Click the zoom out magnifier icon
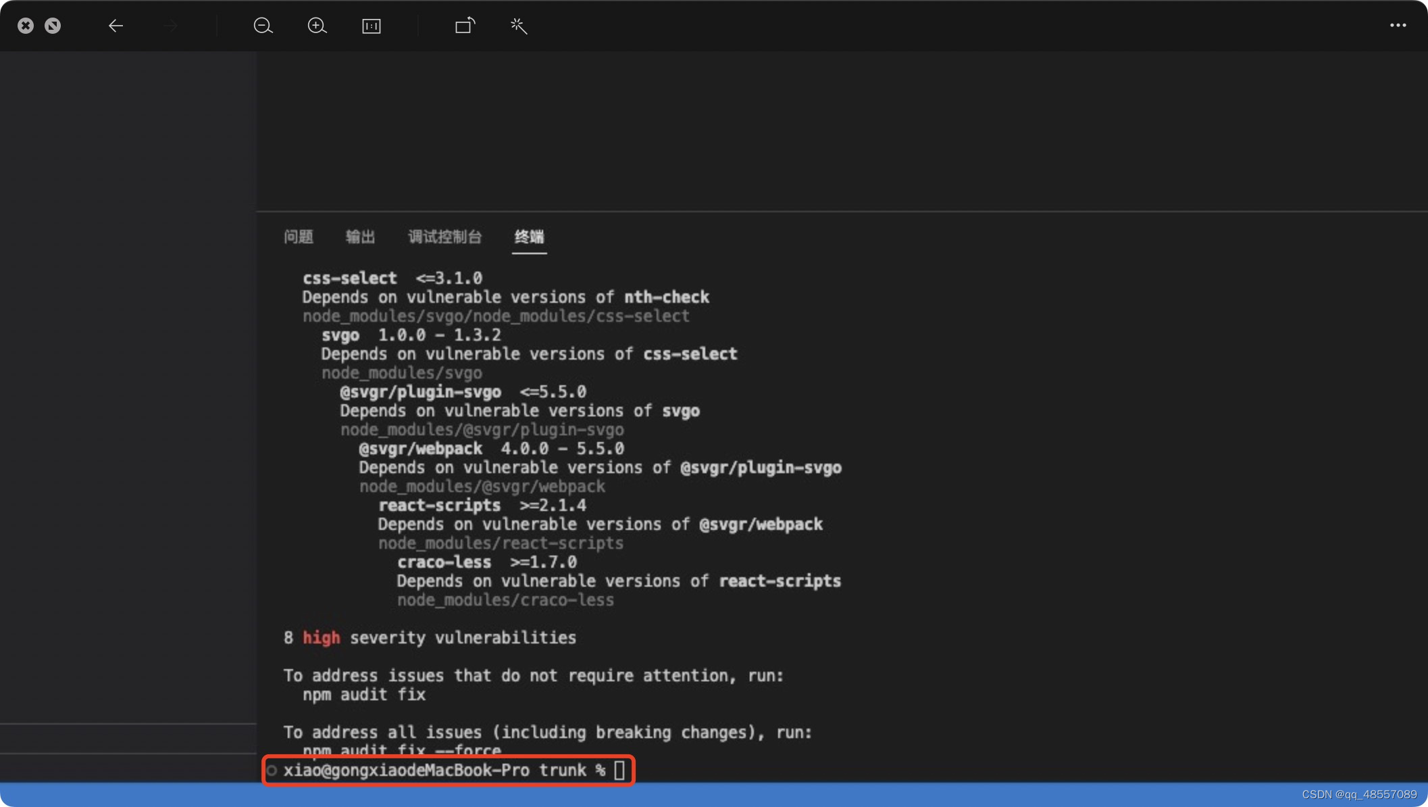Screen dimensions: 1428x807 263,26
